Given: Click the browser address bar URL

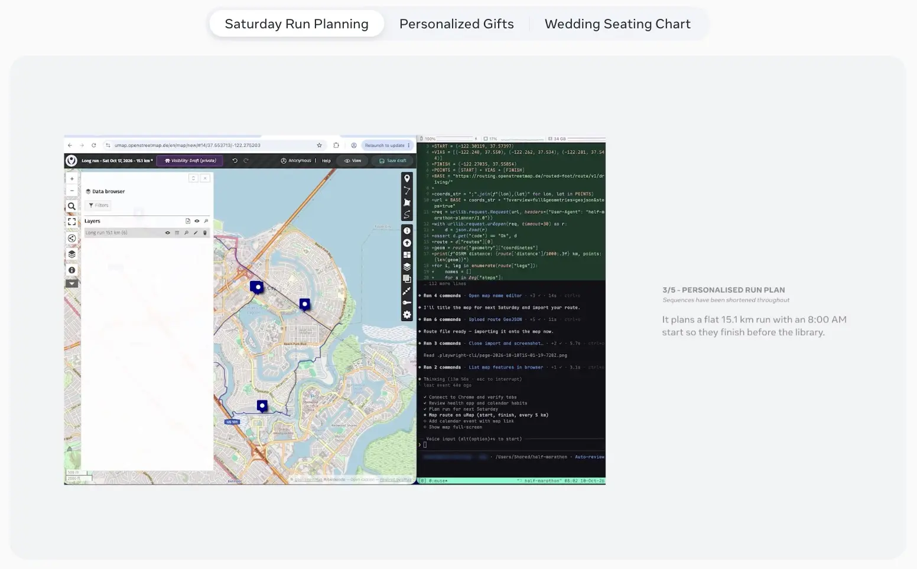Looking at the screenshot, I should click(x=187, y=145).
